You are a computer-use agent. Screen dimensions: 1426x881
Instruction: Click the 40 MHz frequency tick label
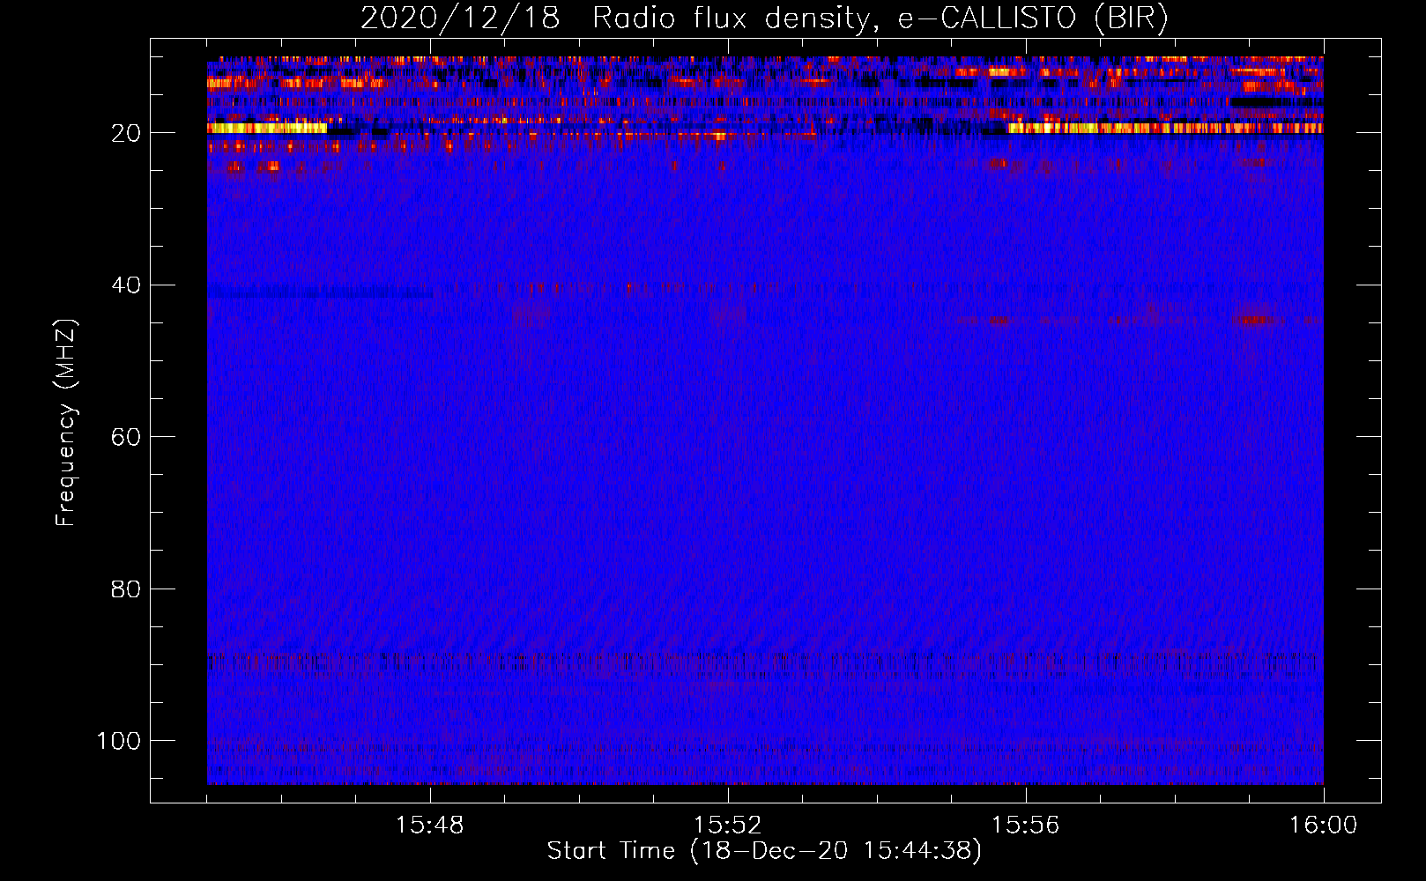click(126, 285)
